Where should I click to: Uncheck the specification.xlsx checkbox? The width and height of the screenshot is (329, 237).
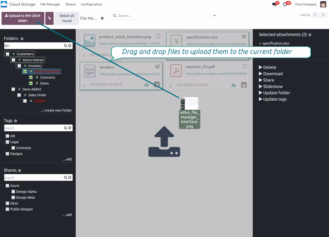(x=244, y=36)
